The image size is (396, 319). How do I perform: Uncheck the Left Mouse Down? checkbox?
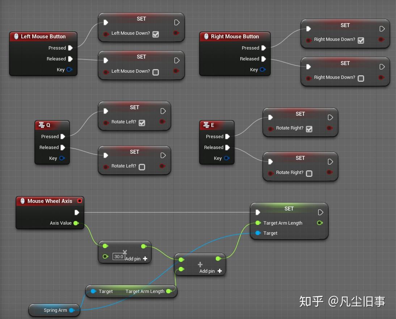[155, 34]
